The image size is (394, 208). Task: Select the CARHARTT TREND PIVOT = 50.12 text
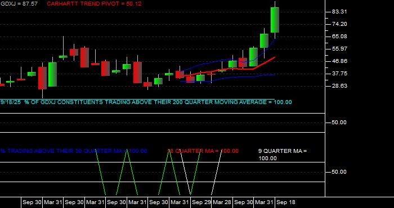coord(94,4)
